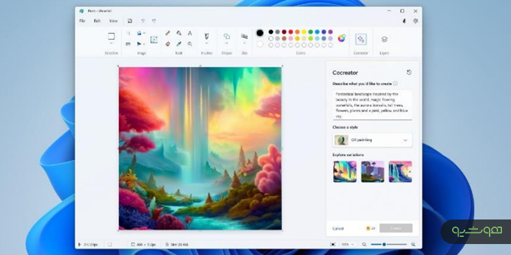Viewport: 511px width, 255px height.
Task: Open the 100% zoom level dropdown
Action: pos(347,244)
